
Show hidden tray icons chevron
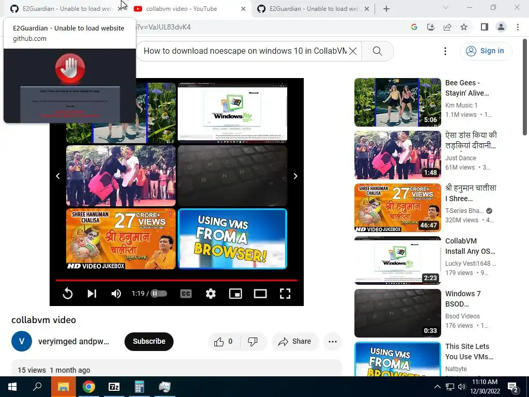click(x=437, y=387)
